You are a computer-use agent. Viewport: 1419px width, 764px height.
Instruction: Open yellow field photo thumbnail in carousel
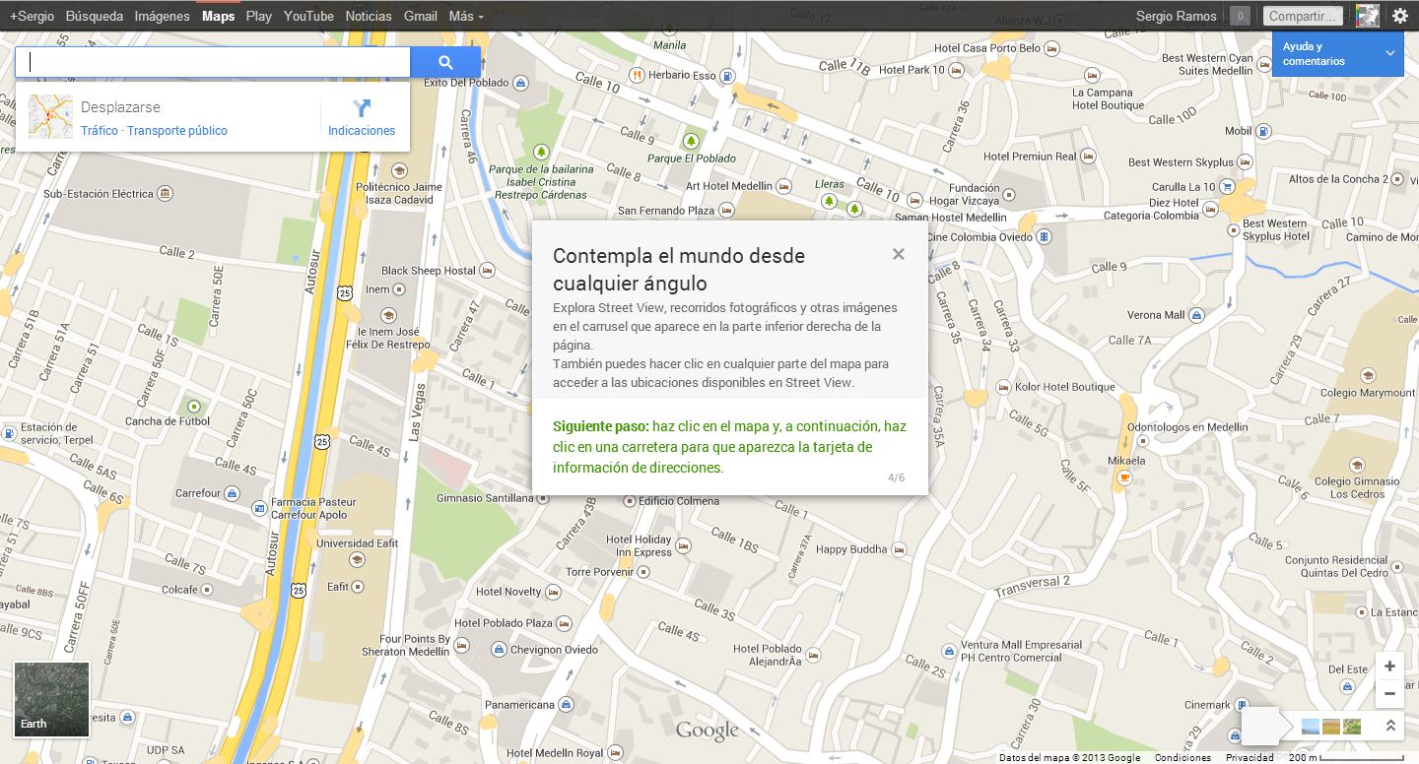click(1331, 727)
